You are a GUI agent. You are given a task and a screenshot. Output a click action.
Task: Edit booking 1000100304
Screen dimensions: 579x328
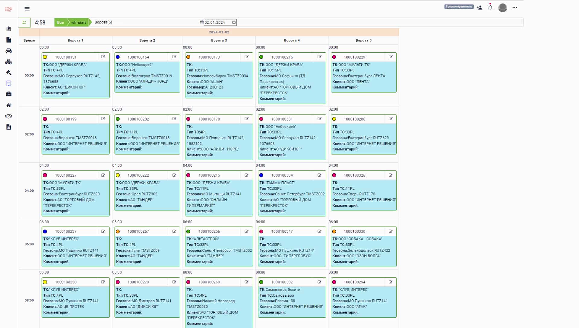(x=320, y=175)
